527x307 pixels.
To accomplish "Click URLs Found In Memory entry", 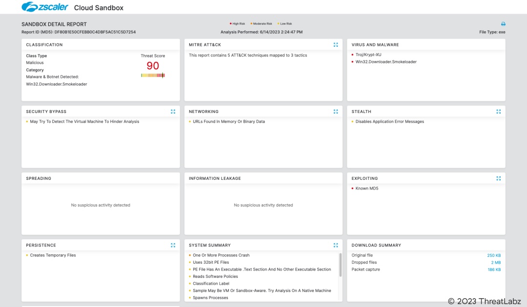I will point(228,122).
